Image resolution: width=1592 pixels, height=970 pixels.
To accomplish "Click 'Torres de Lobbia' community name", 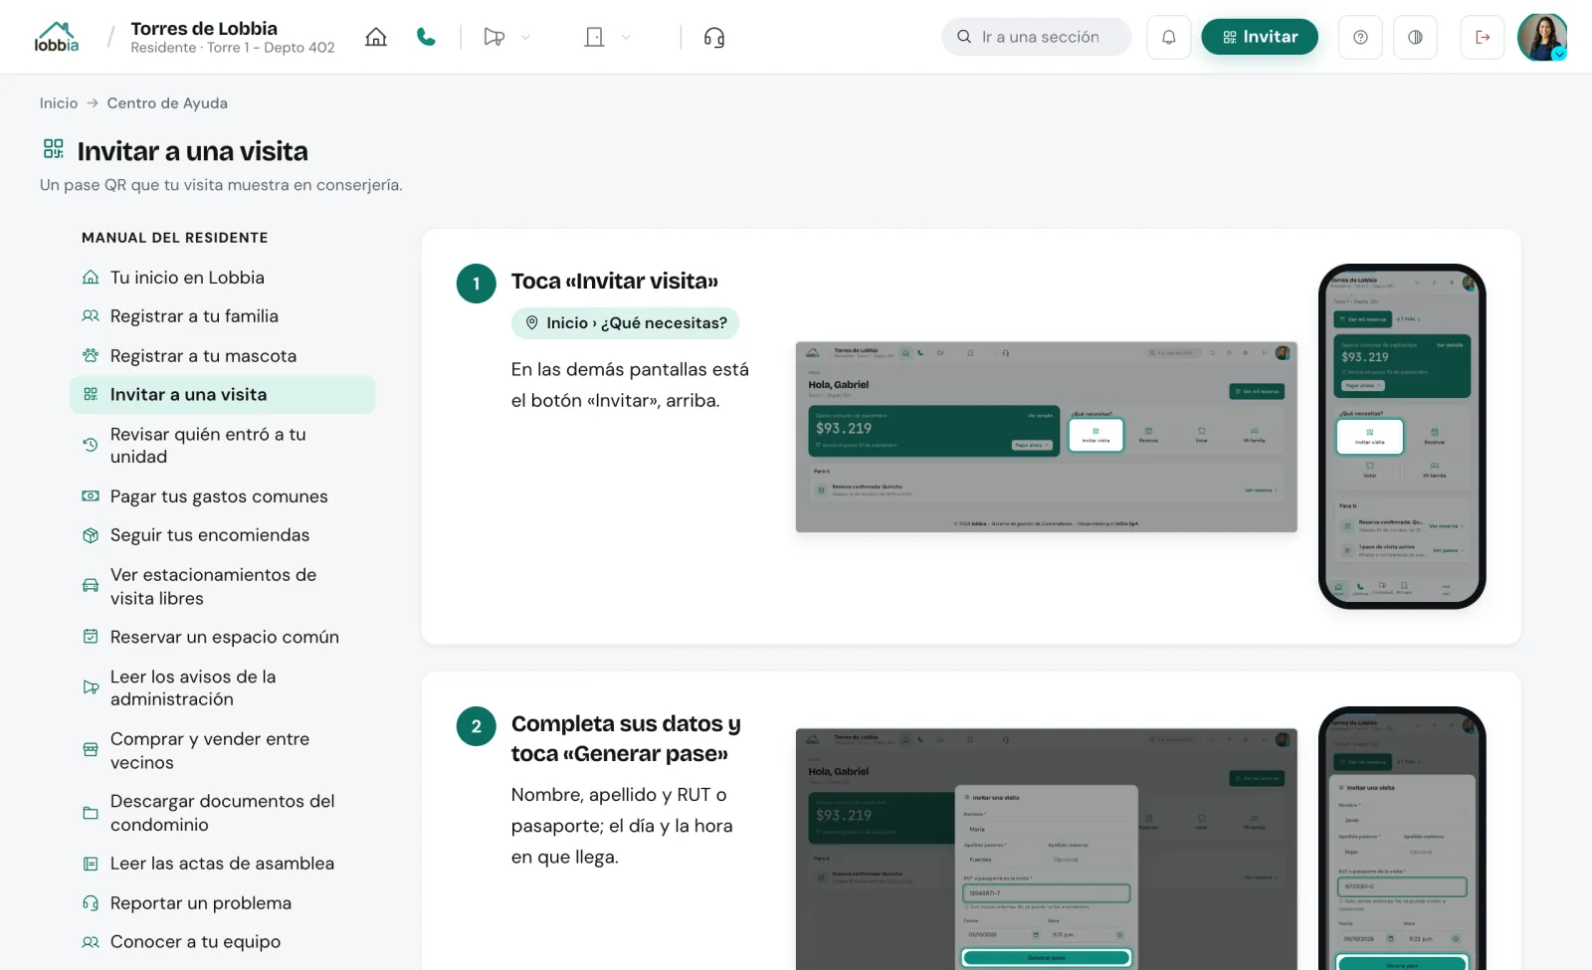I will (204, 28).
